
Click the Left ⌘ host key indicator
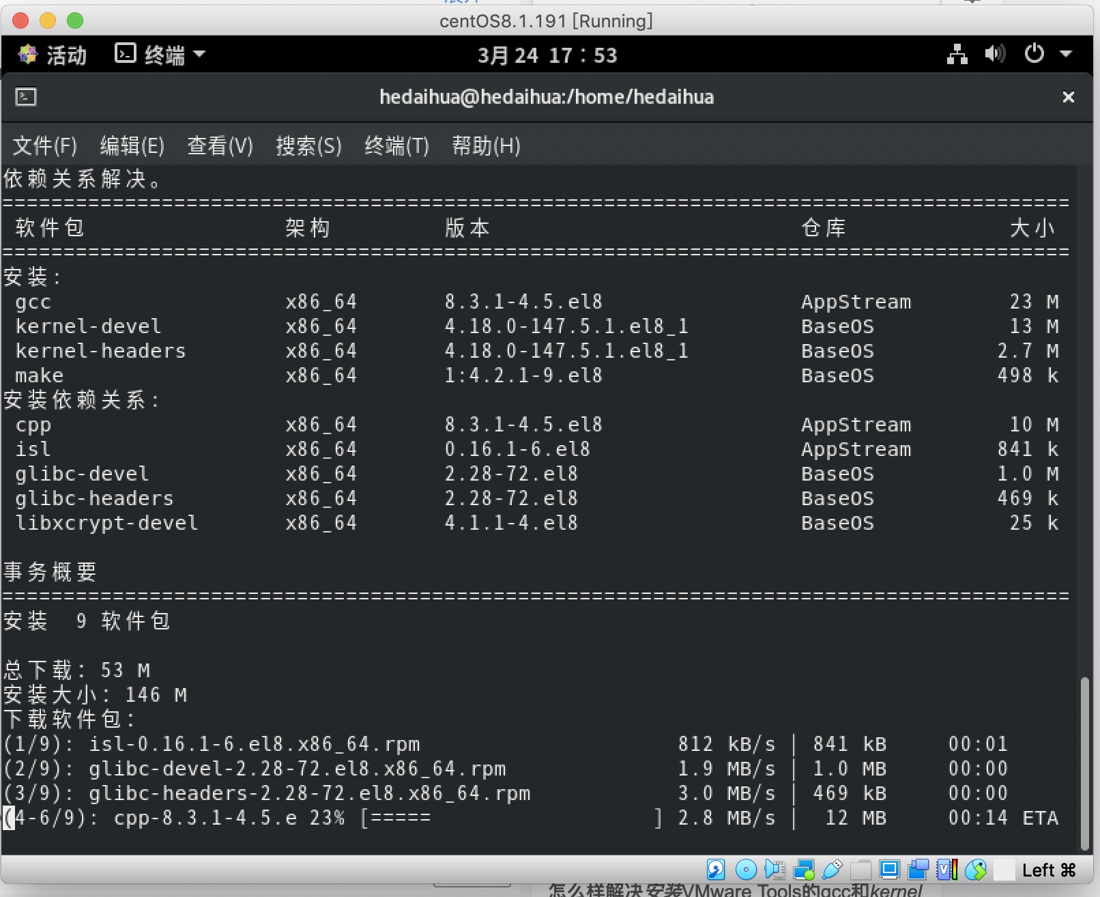click(x=1049, y=870)
